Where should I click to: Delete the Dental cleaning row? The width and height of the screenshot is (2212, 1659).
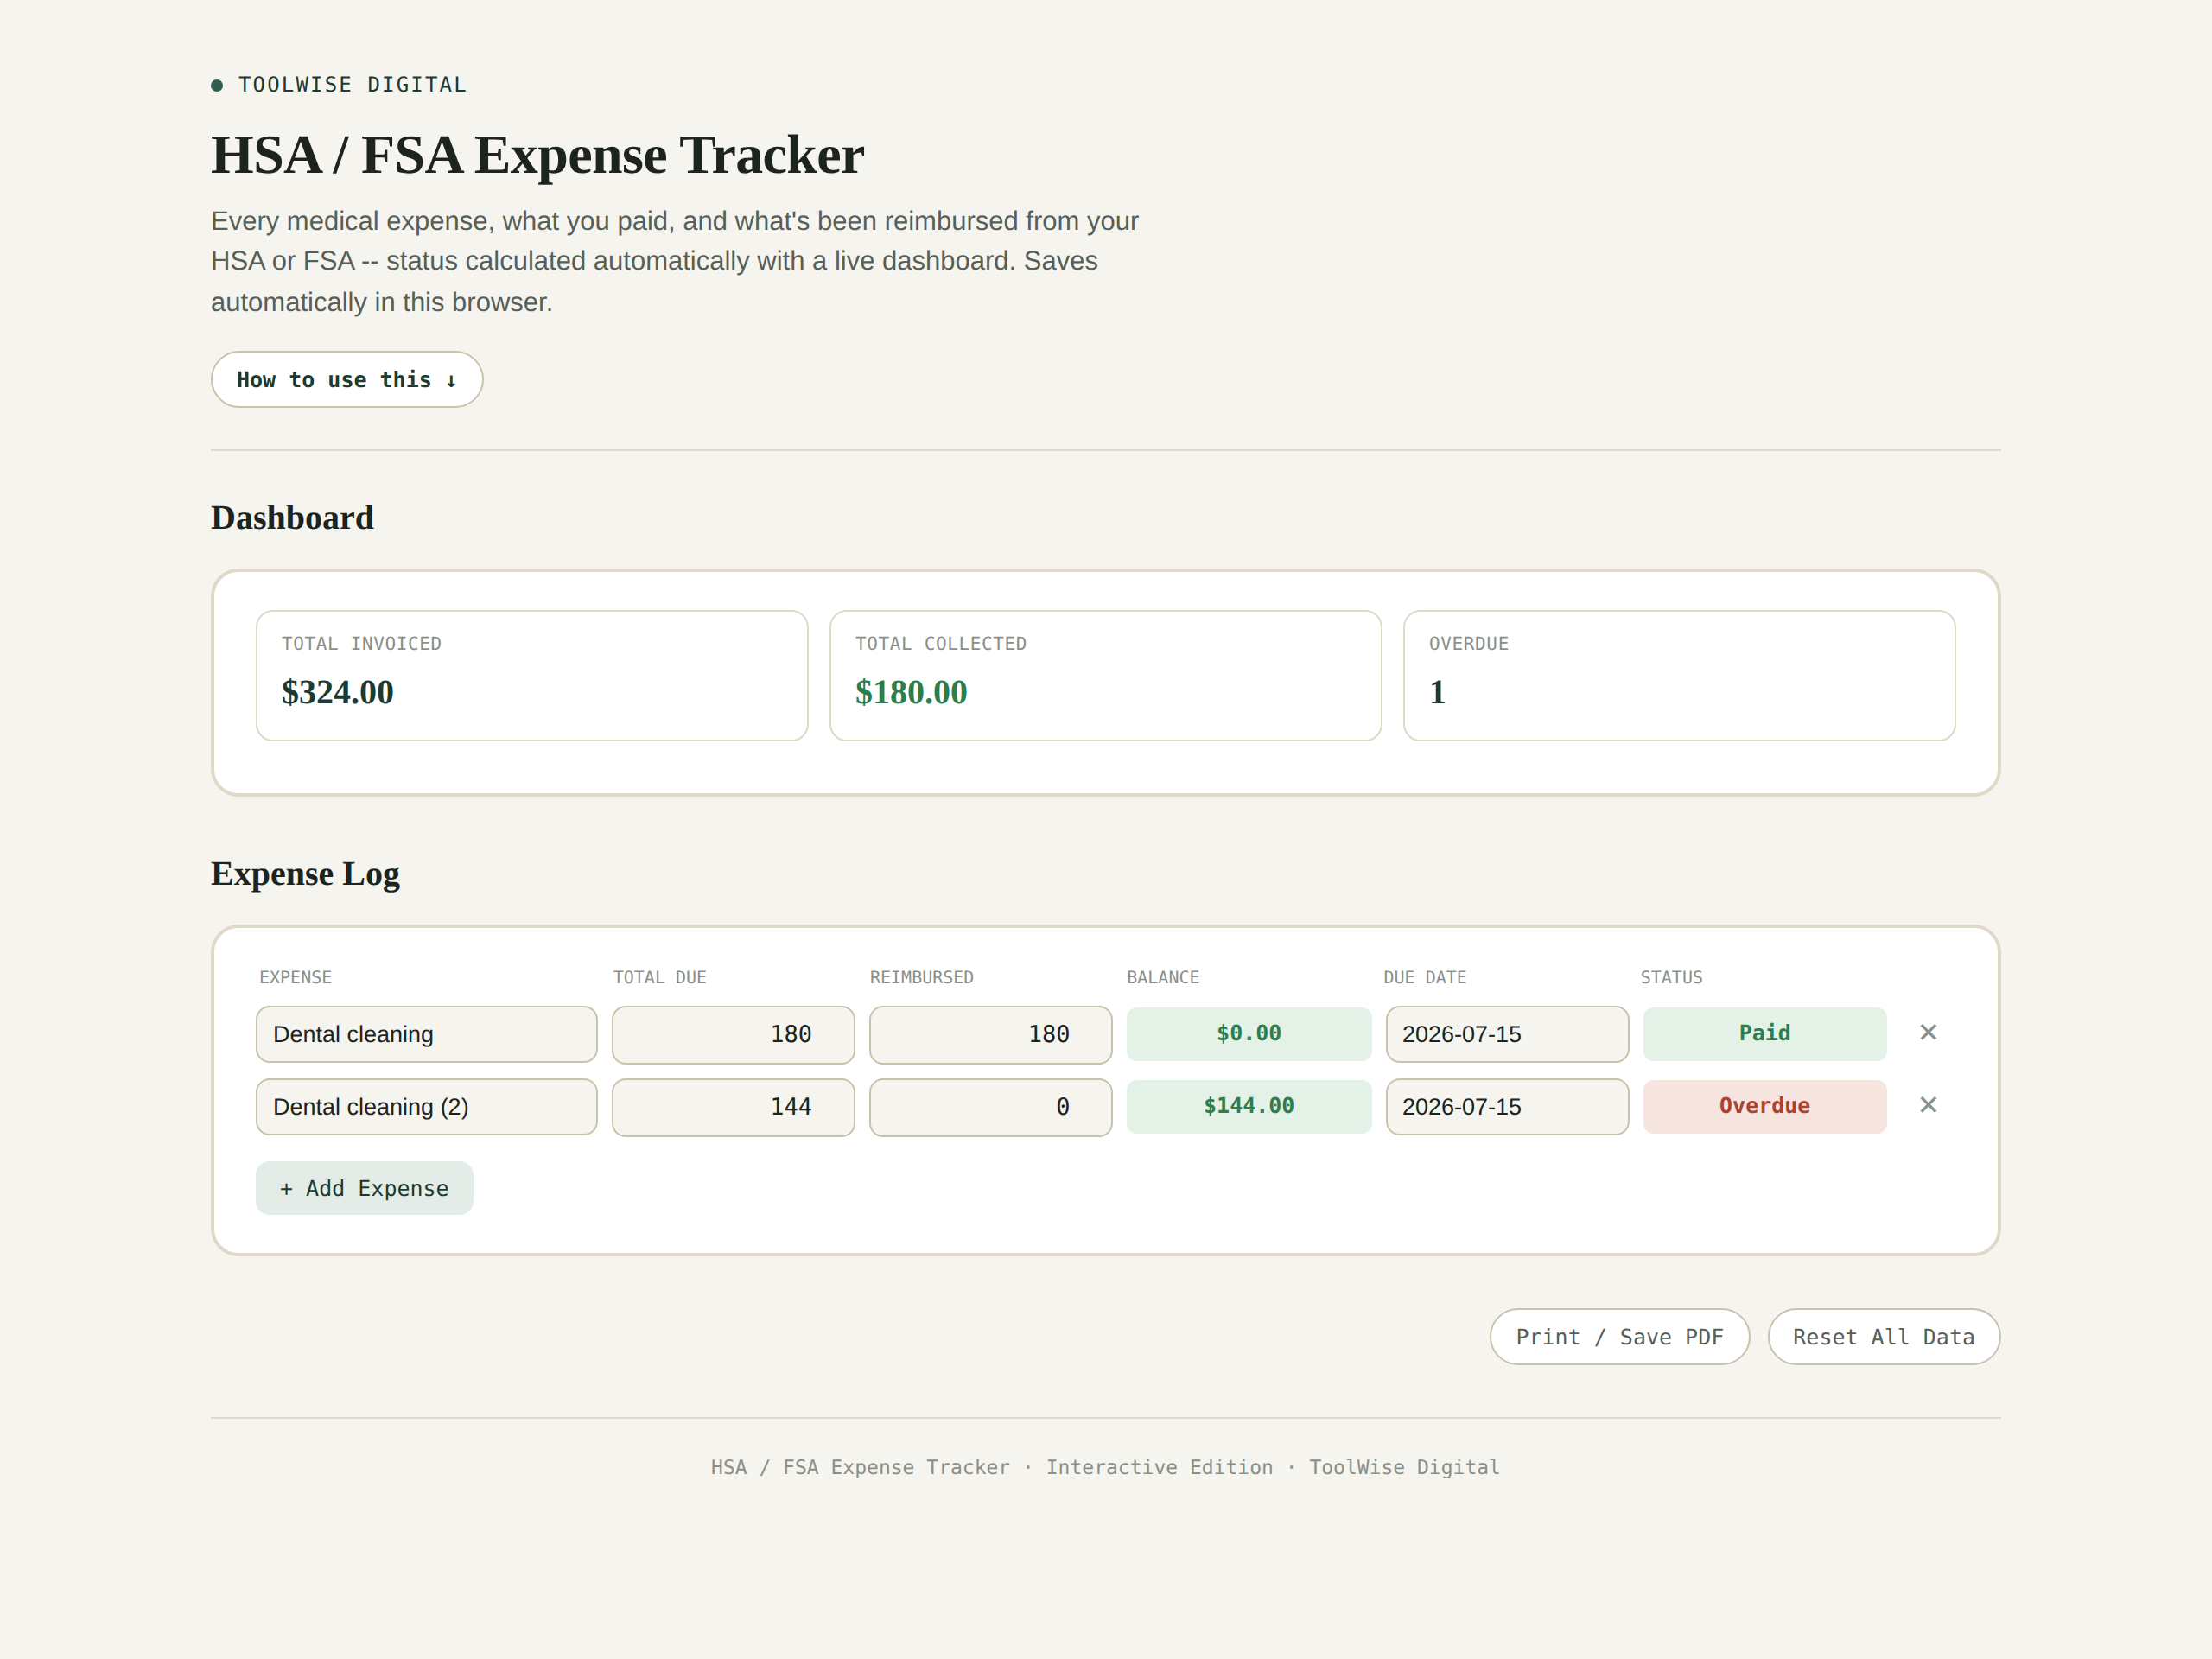tap(1928, 1032)
